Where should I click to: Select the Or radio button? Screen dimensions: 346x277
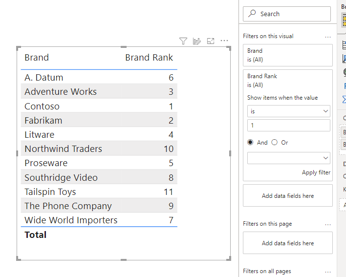(274, 143)
